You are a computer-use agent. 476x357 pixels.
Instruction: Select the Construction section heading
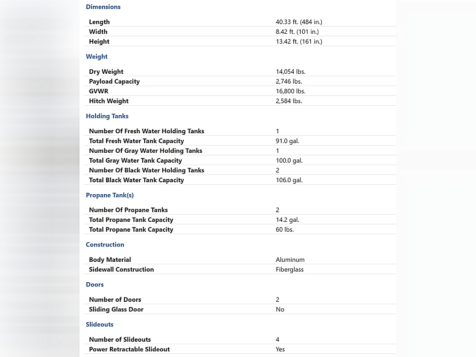[105, 245]
